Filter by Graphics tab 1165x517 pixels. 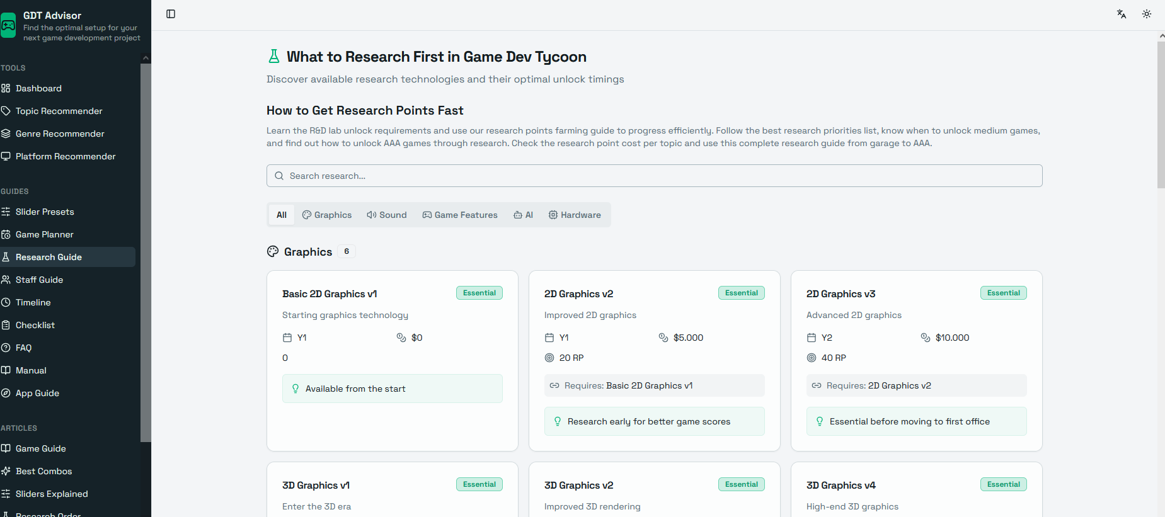pyautogui.click(x=327, y=215)
